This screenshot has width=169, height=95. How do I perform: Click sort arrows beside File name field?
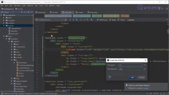145,65
